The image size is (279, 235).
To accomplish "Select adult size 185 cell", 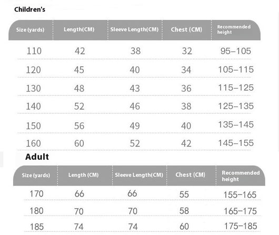I will coord(37,227).
